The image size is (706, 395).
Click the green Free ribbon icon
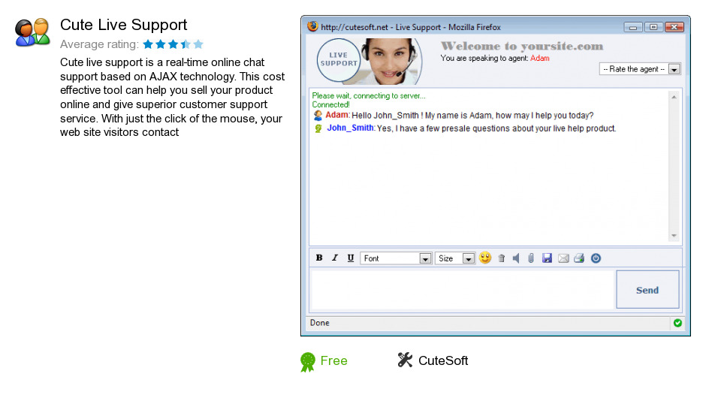pos(308,362)
